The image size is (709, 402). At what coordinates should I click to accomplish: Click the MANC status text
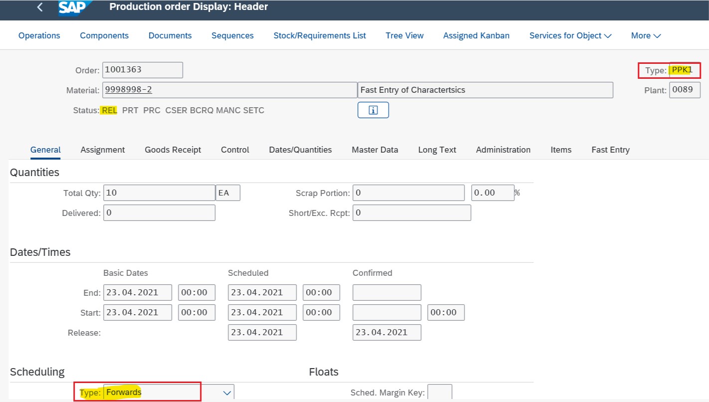pos(228,110)
